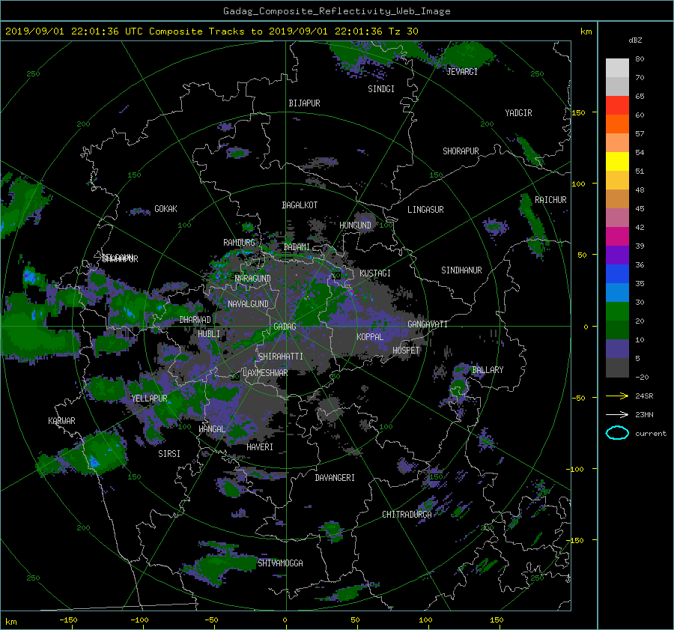674x630 pixels.
Task: Pick the purple swatch below 39 dBZ
Action: click(x=617, y=255)
